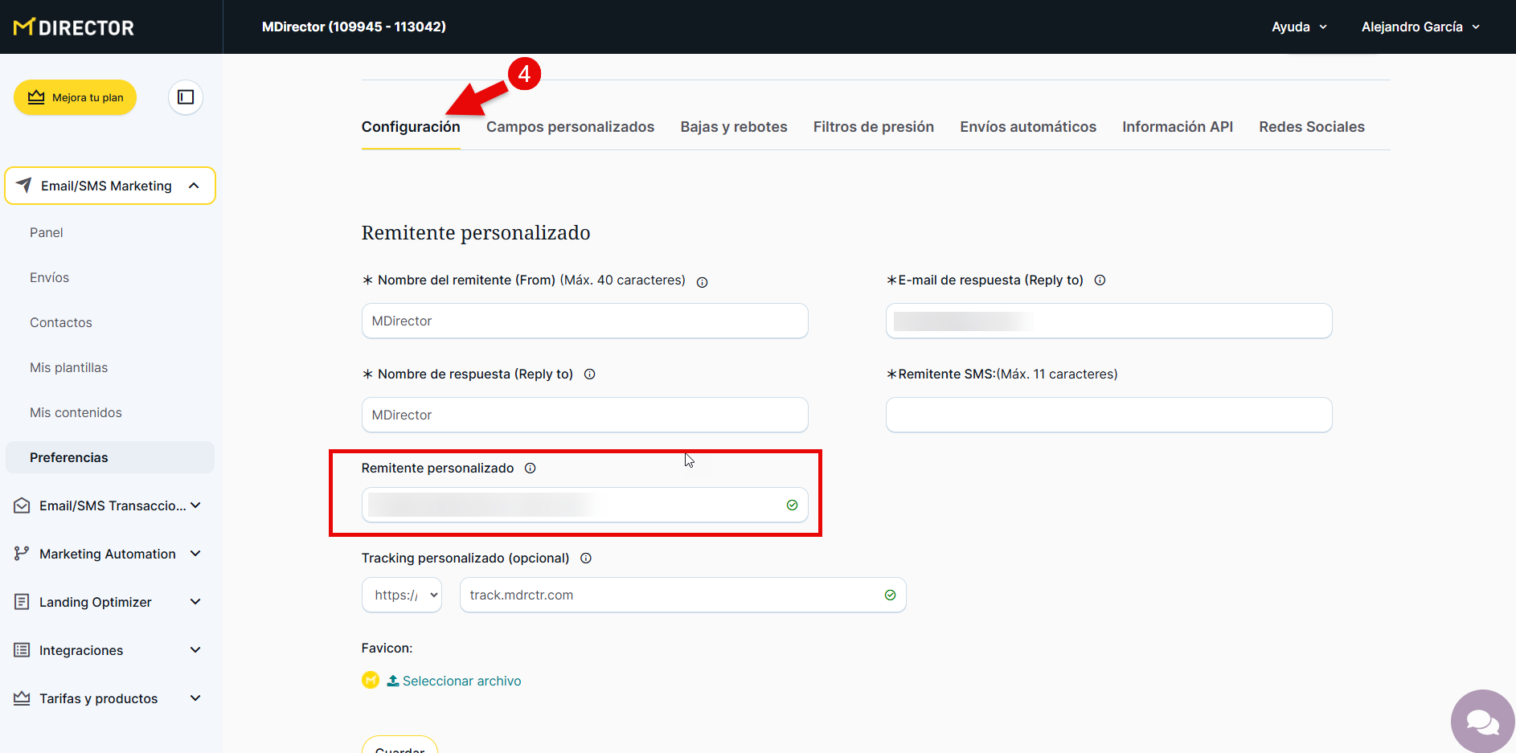Click the yellow favicon preview icon
The height and width of the screenshot is (753, 1516).
tap(371, 681)
